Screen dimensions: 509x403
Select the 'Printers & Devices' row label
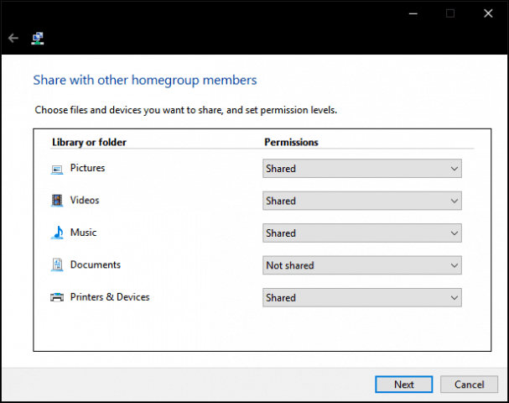[110, 297]
